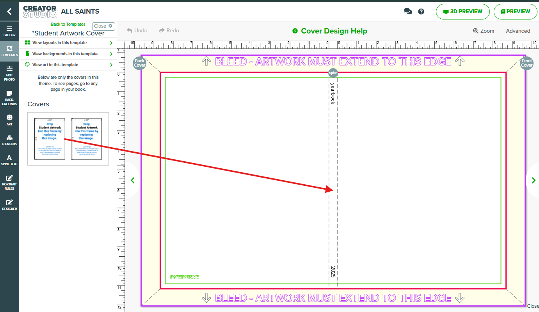Screen dimensions: 539x312
Task: Expand View layouts in this template
Action: pyautogui.click(x=68, y=43)
